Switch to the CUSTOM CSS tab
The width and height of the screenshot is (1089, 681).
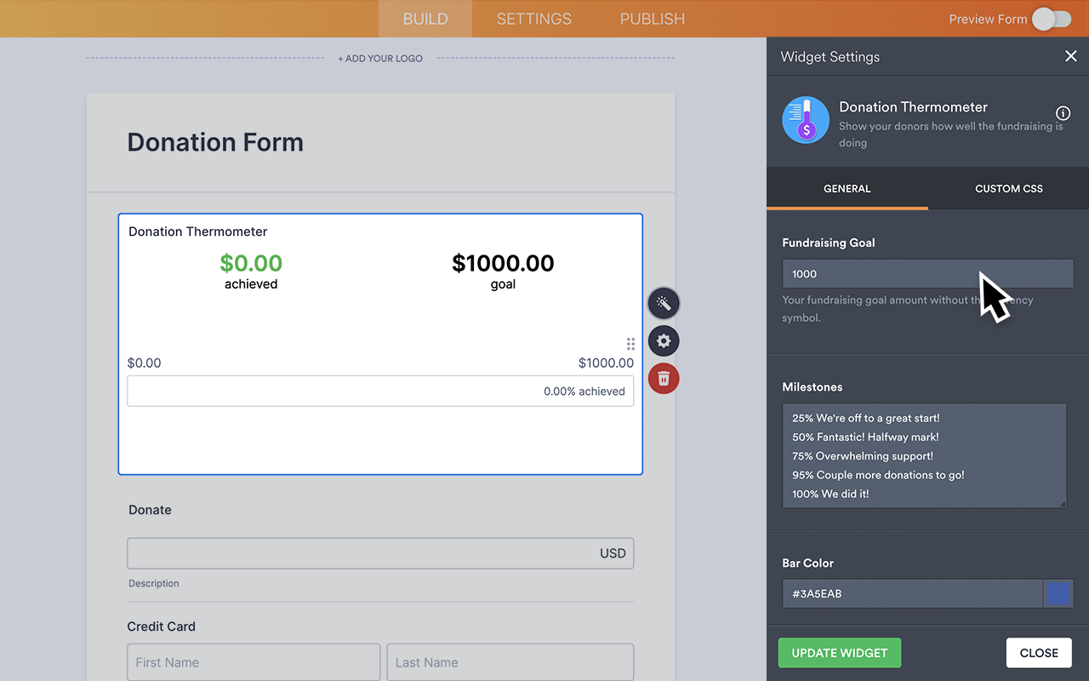pos(1008,188)
